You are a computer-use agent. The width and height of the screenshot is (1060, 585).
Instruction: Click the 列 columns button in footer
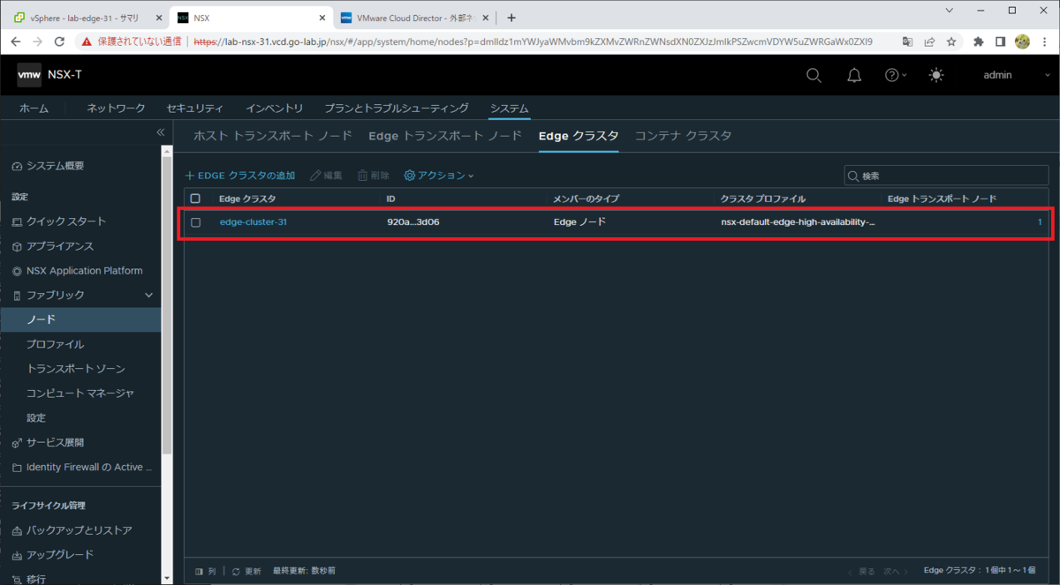tap(205, 572)
